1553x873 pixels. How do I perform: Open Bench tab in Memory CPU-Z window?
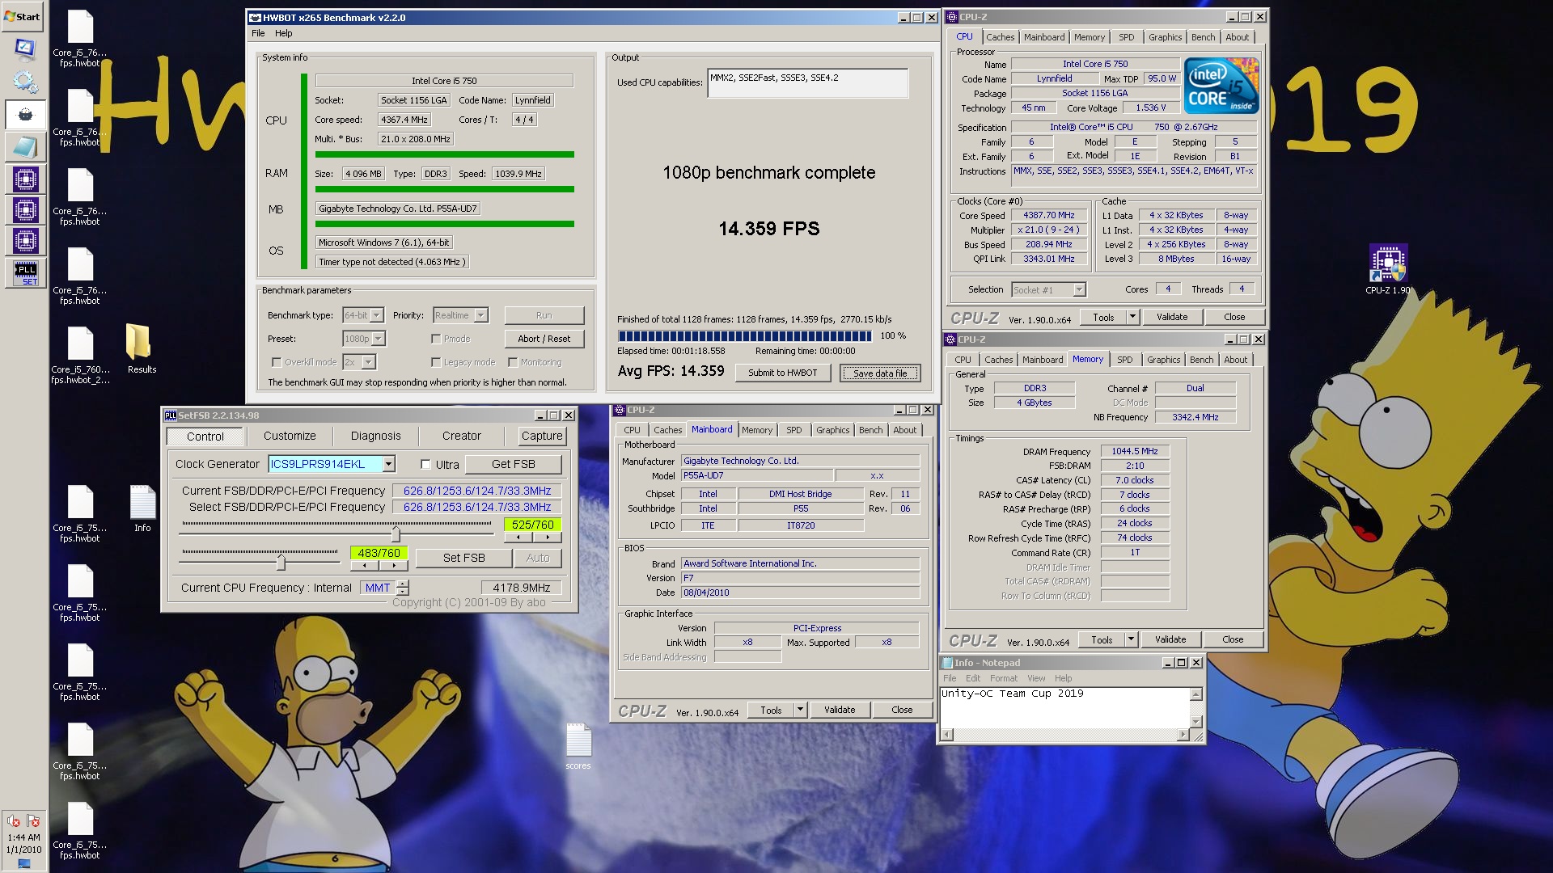1201,360
